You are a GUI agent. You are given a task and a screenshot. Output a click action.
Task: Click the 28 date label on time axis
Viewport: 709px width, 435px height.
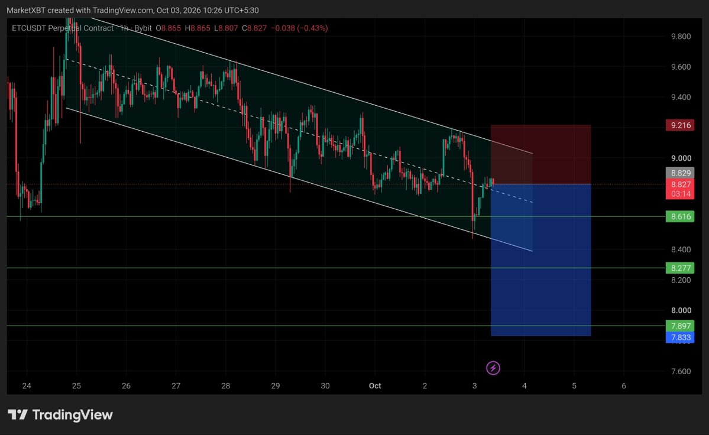[226, 386]
